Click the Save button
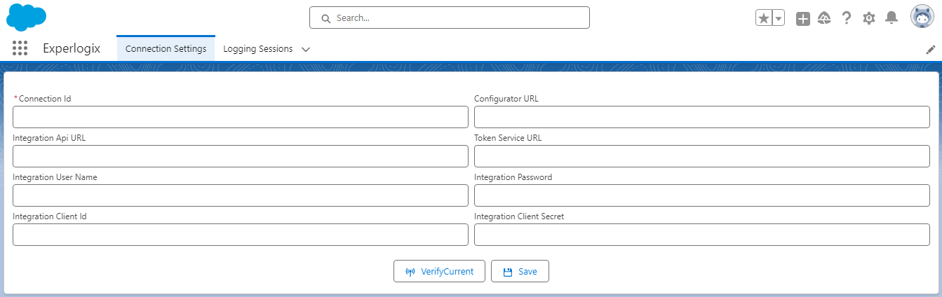Image resolution: width=942 pixels, height=297 pixels. (x=520, y=271)
